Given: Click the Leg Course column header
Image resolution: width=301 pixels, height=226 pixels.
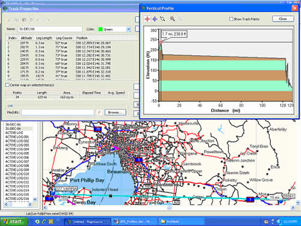Looking at the screenshot, I should 64,38.
